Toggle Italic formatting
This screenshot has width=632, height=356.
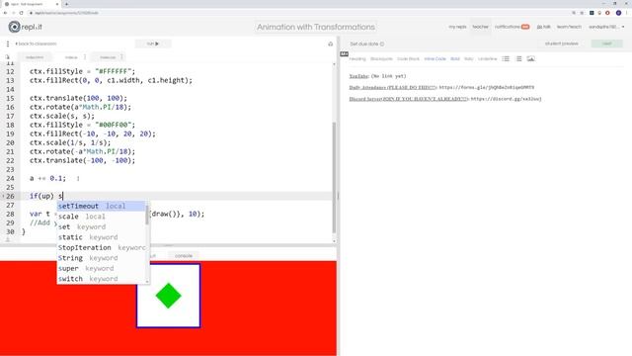(468, 59)
